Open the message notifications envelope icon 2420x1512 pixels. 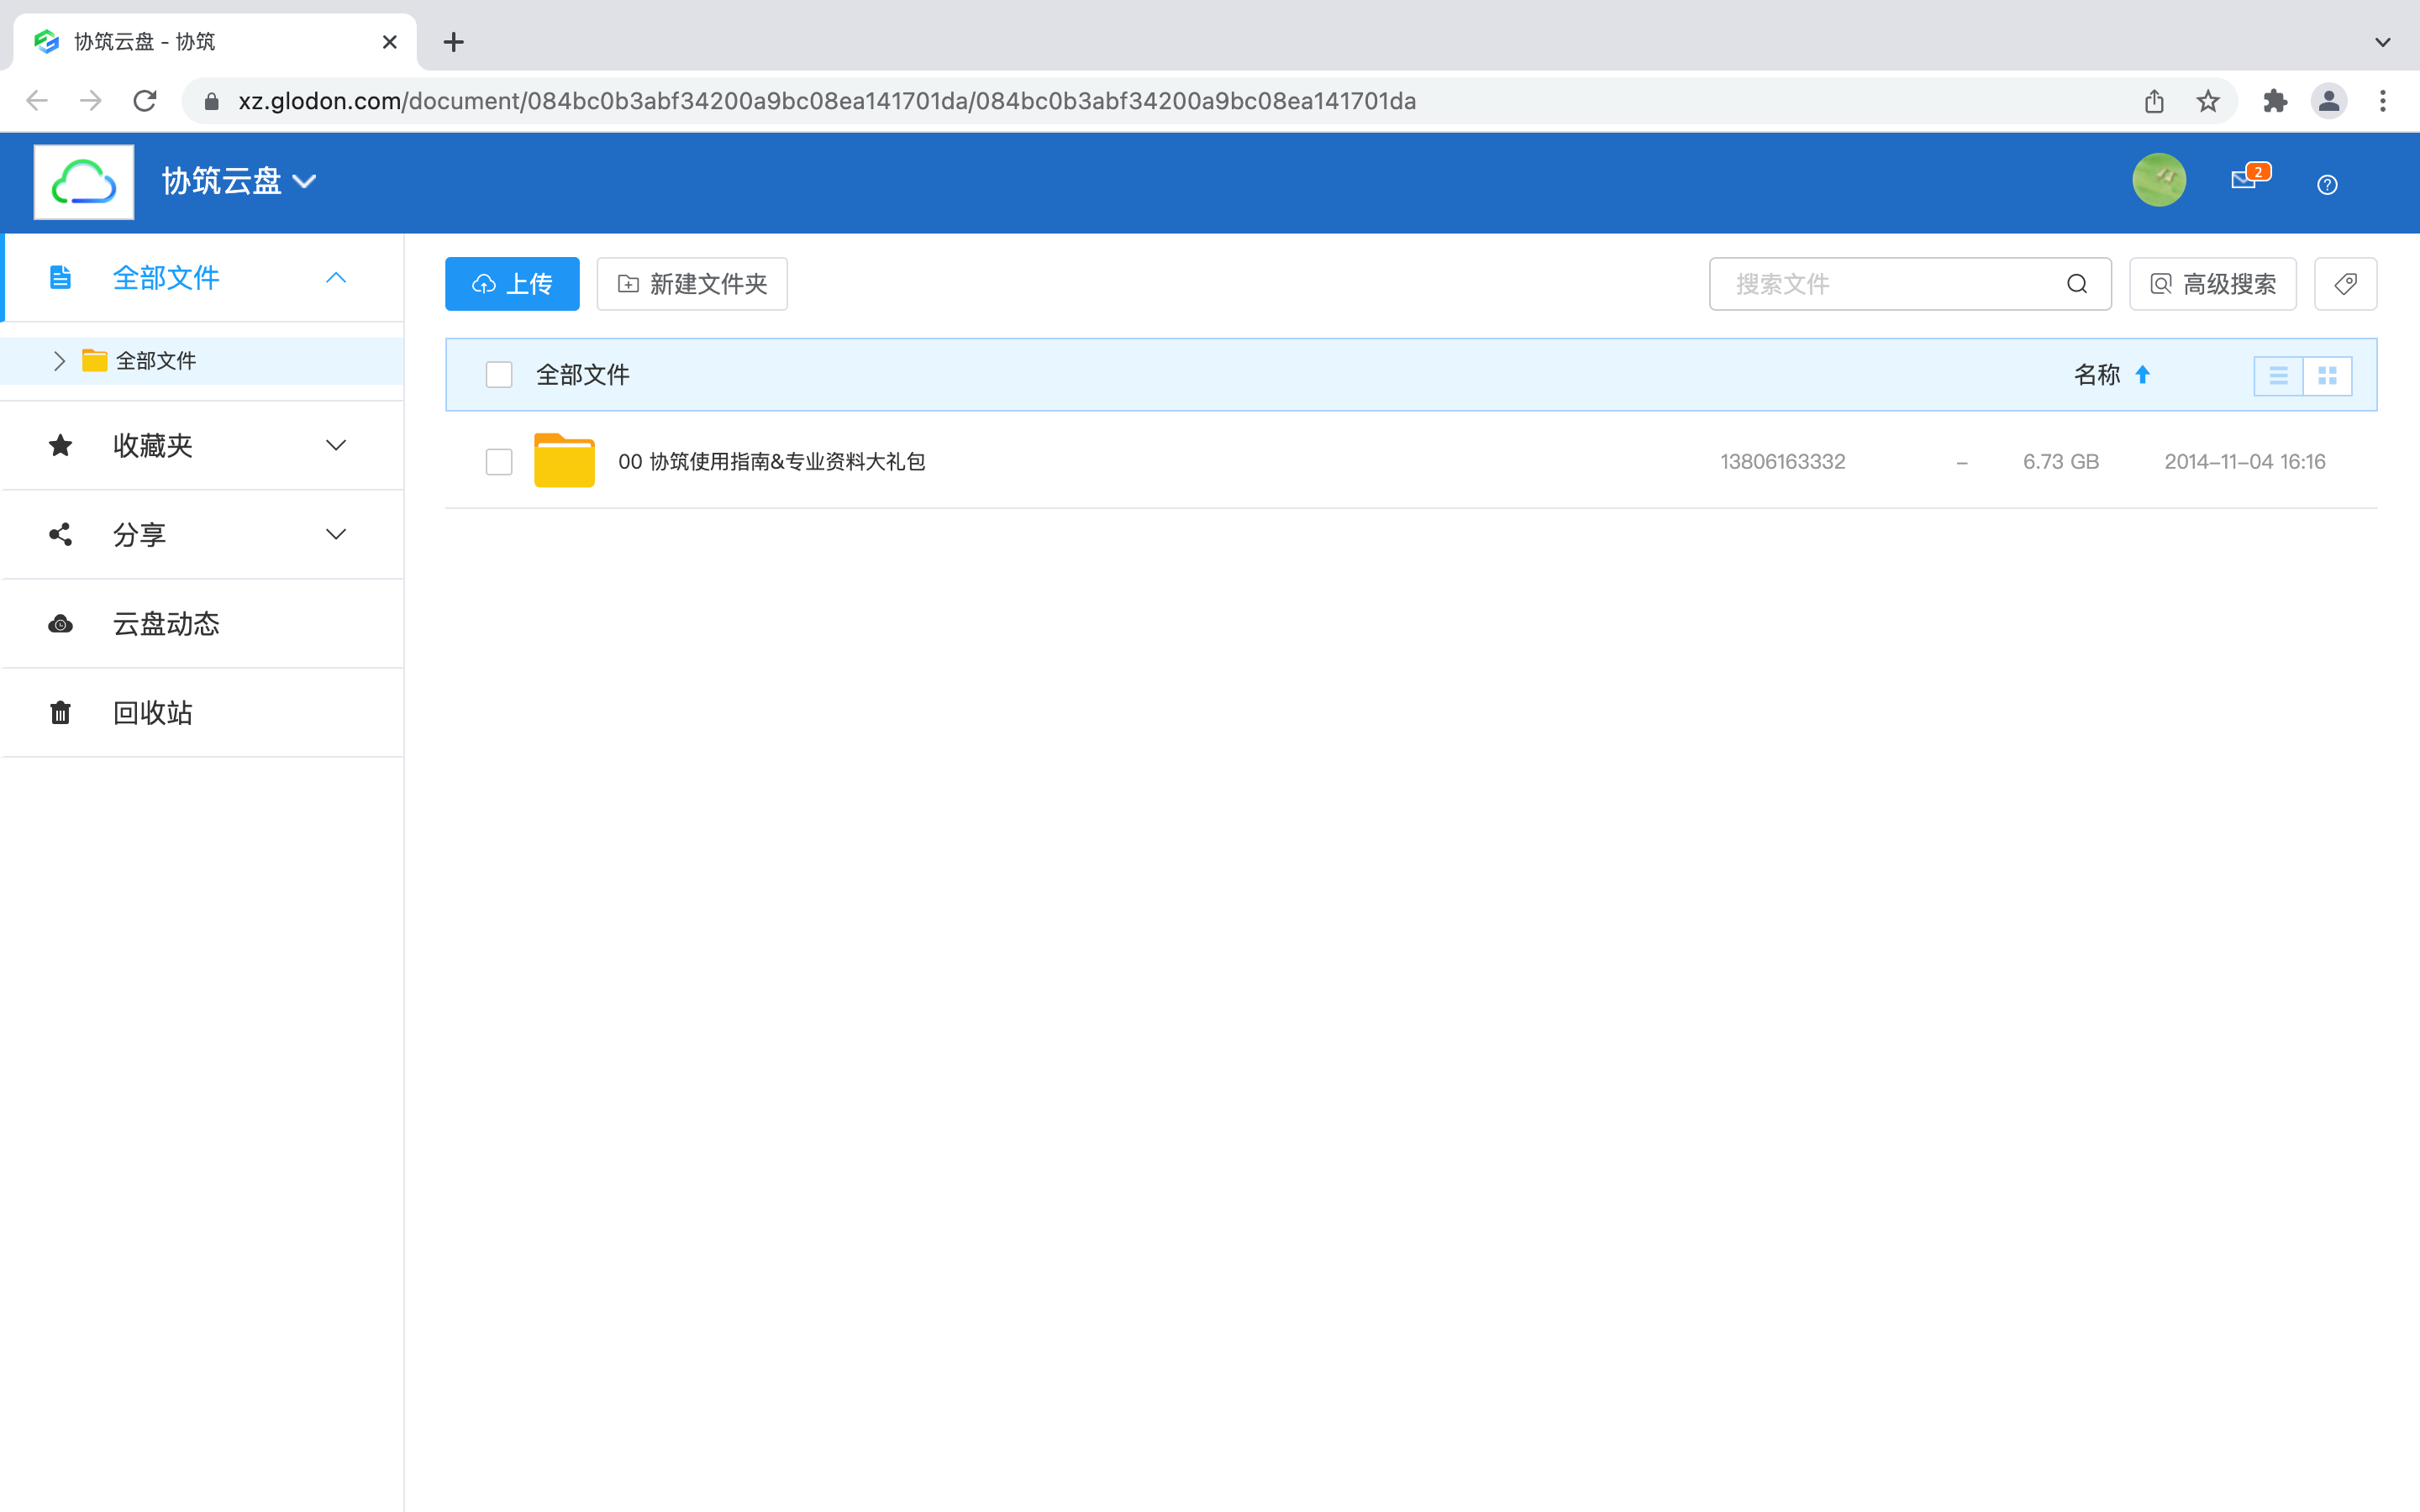[x=2244, y=181]
